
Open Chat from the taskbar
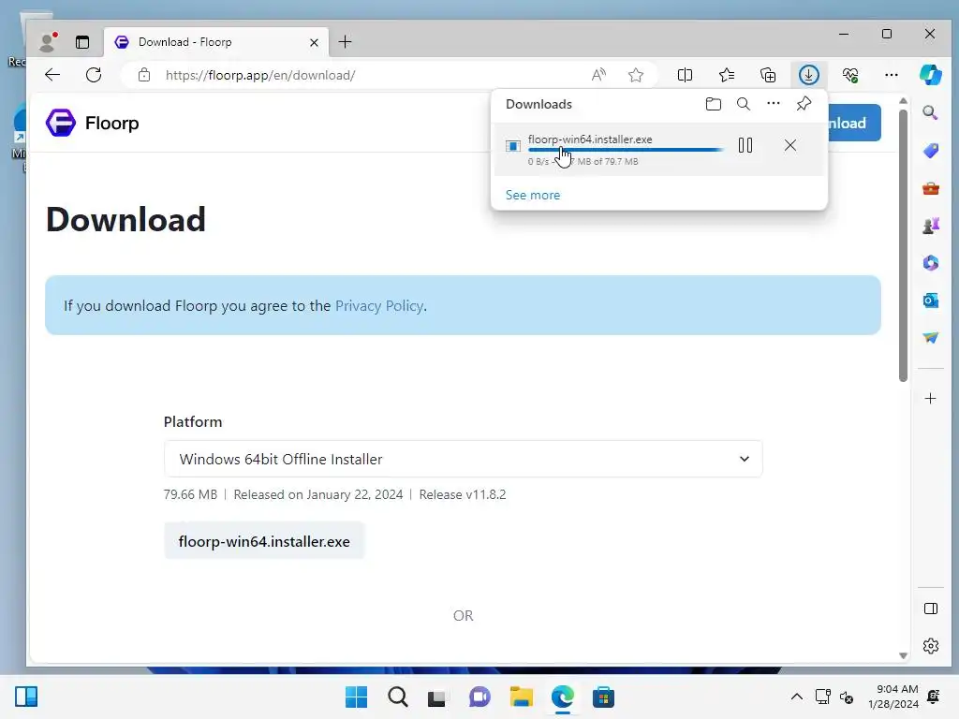[479, 697]
